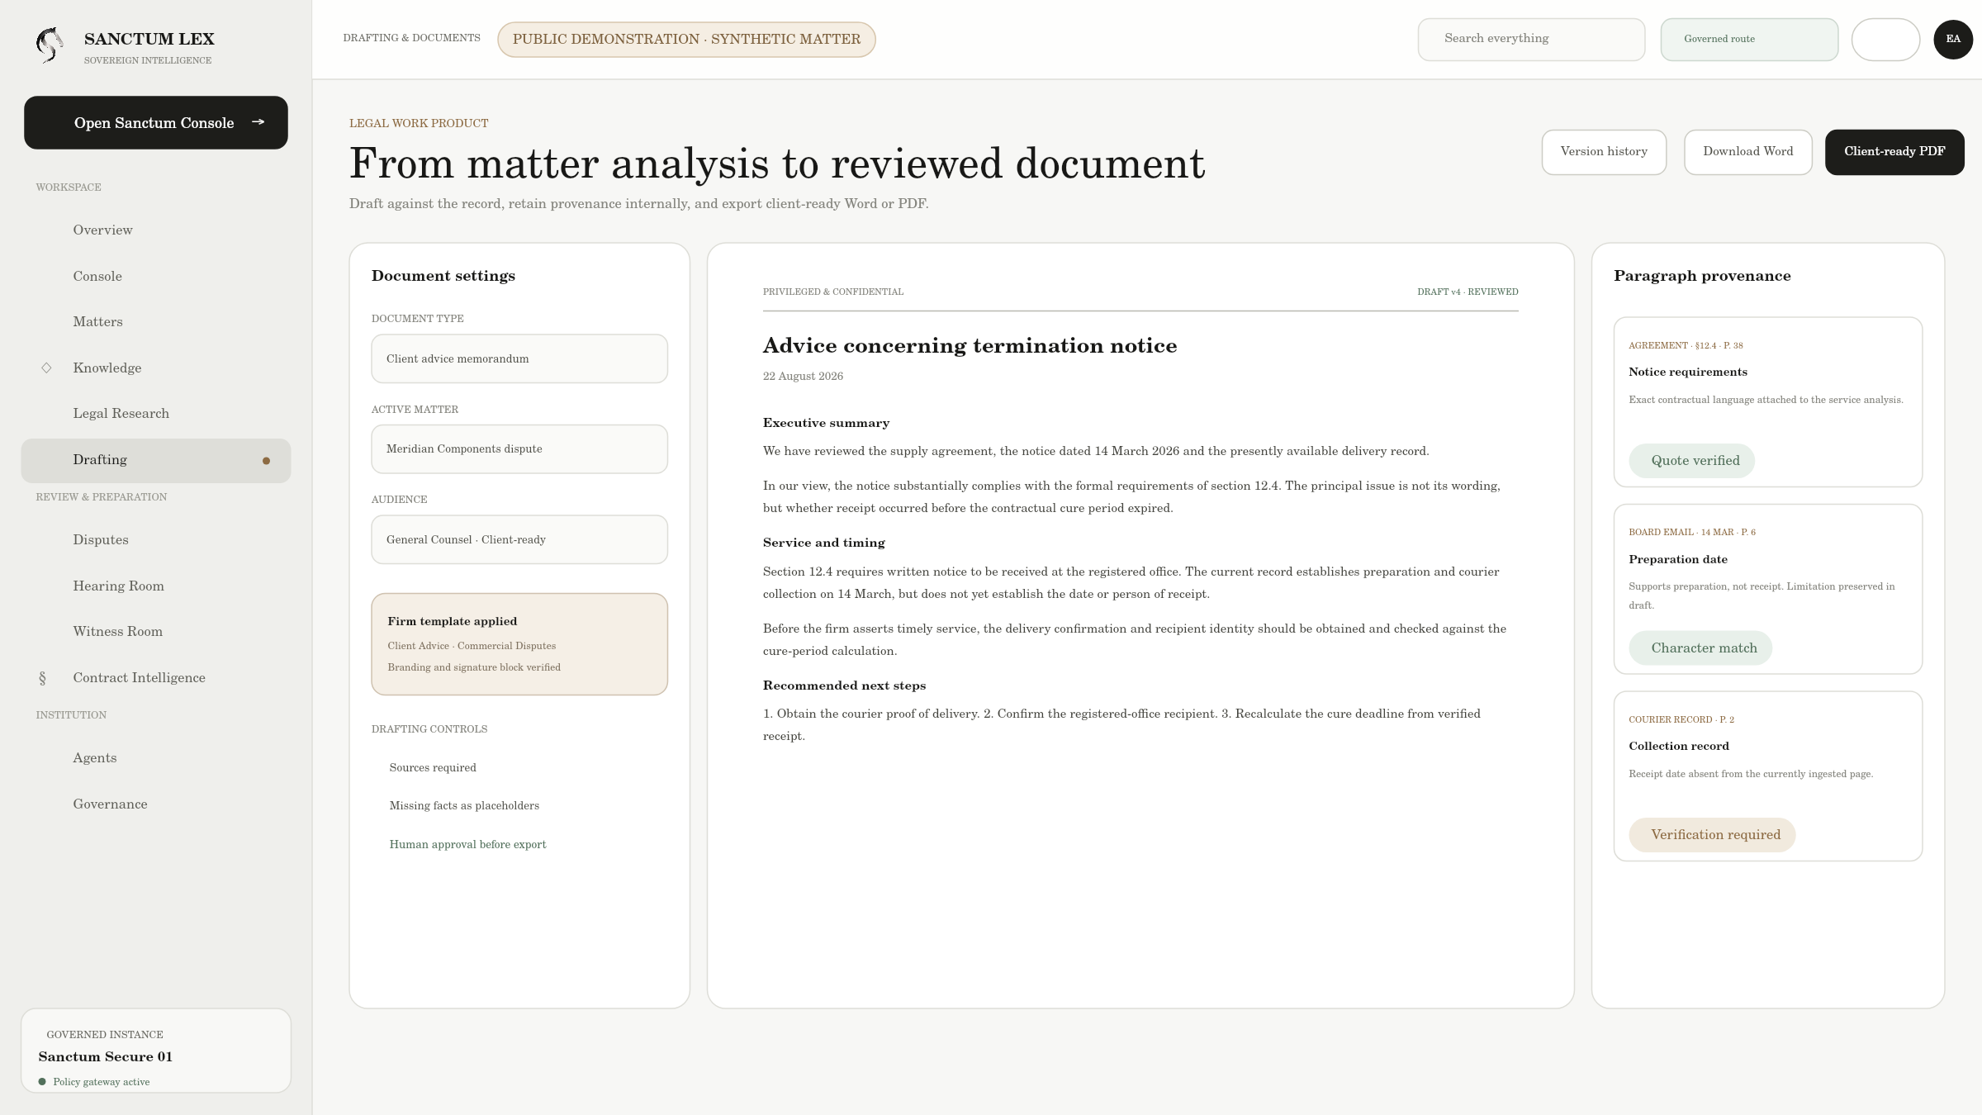Navigate to Legal Research
Screen dimensions: 1982x1115
156,414
